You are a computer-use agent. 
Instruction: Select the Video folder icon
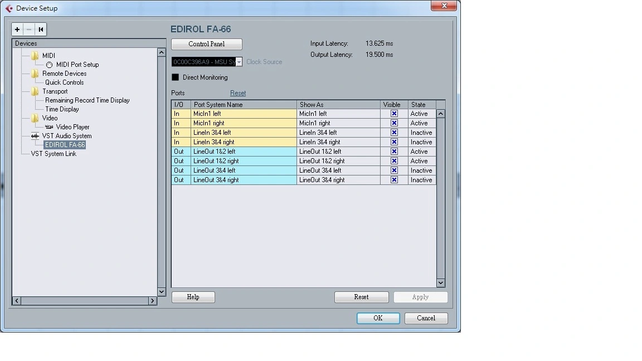point(35,118)
